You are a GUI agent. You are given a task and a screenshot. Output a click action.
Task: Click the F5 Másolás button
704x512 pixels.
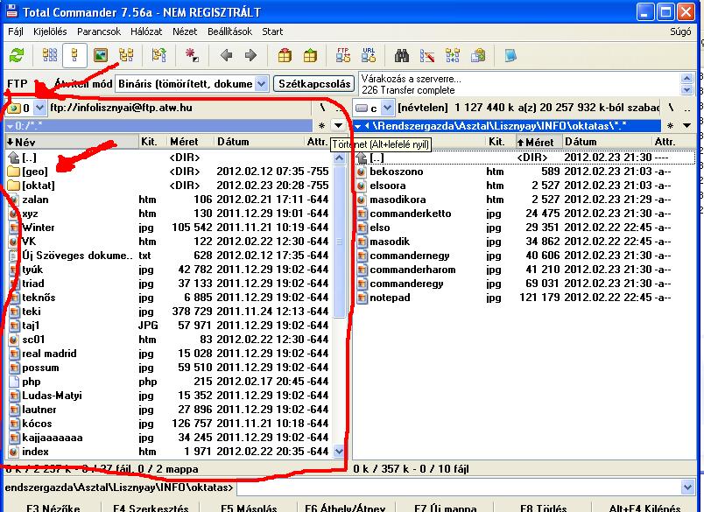[x=249, y=508]
